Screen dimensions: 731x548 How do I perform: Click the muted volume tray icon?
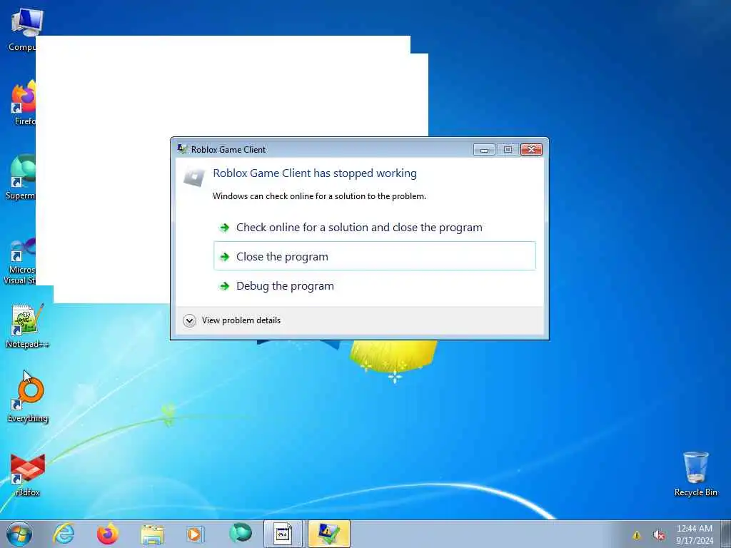click(659, 535)
